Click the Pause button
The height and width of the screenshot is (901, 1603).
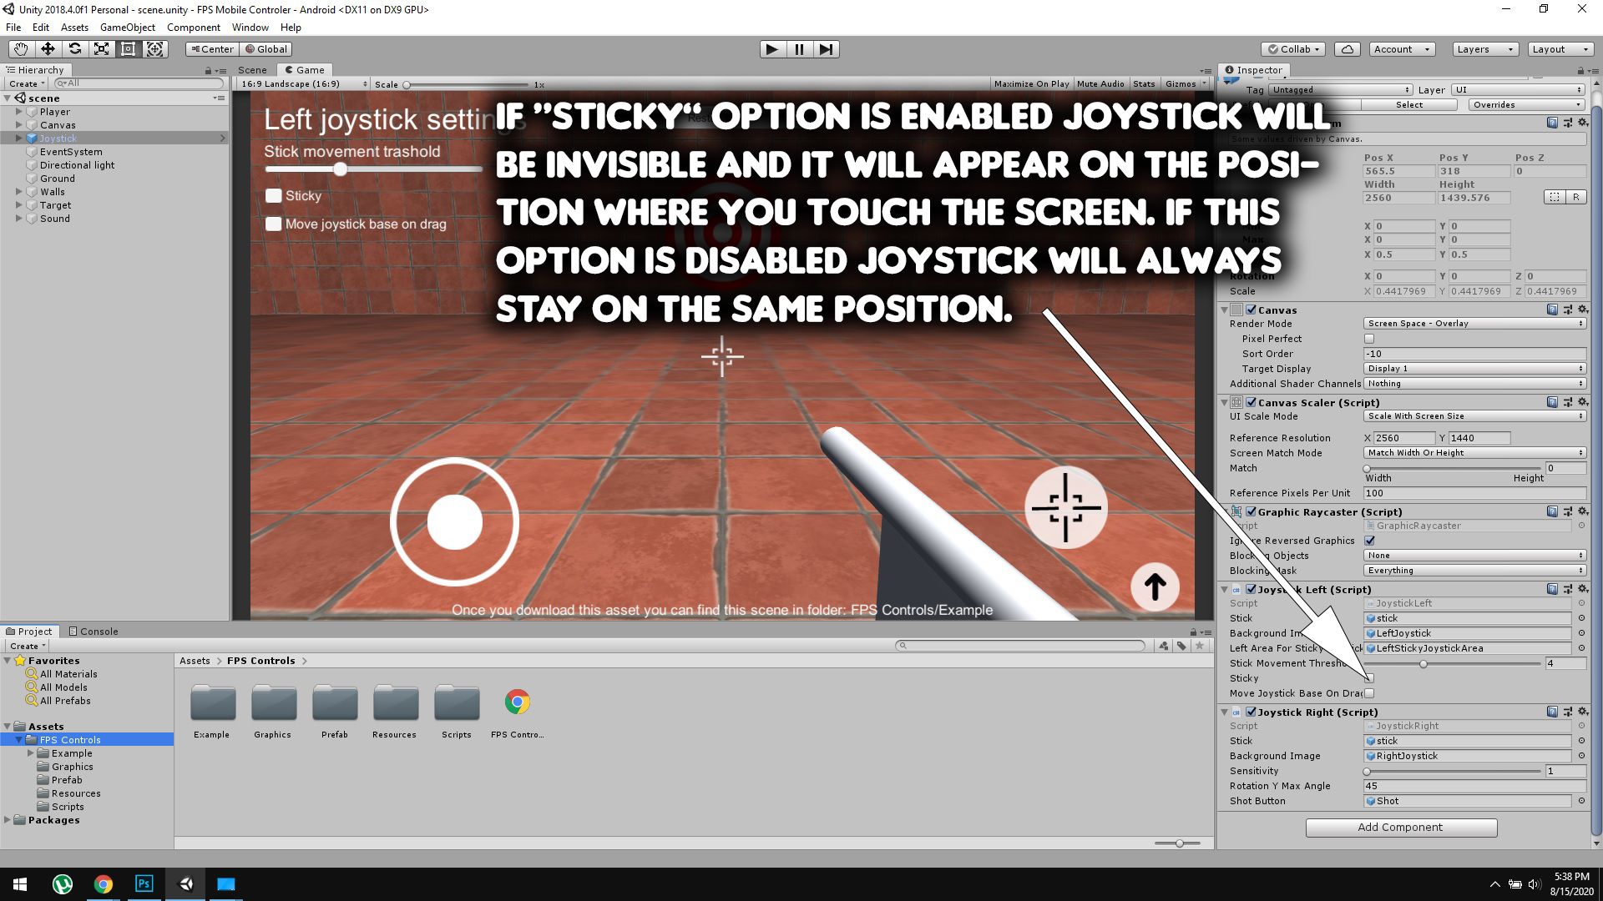pyautogui.click(x=799, y=49)
